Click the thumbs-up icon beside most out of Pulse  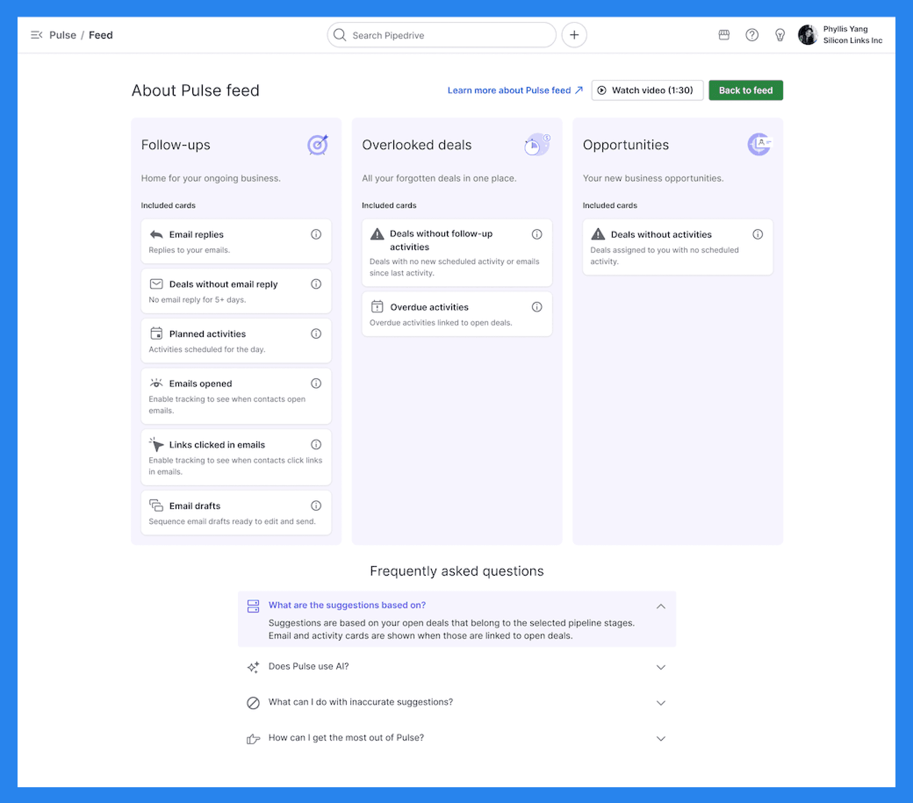[x=253, y=739]
